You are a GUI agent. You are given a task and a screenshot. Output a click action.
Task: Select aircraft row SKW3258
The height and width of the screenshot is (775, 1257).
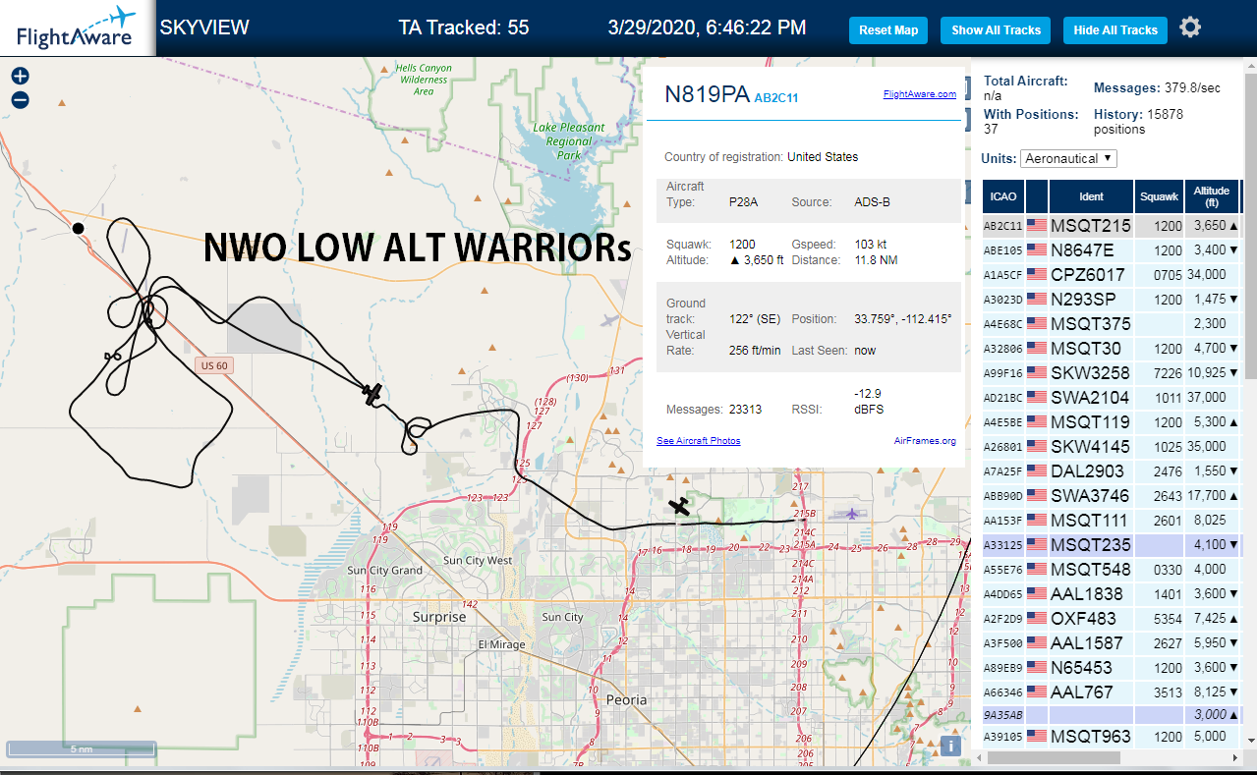click(1113, 372)
